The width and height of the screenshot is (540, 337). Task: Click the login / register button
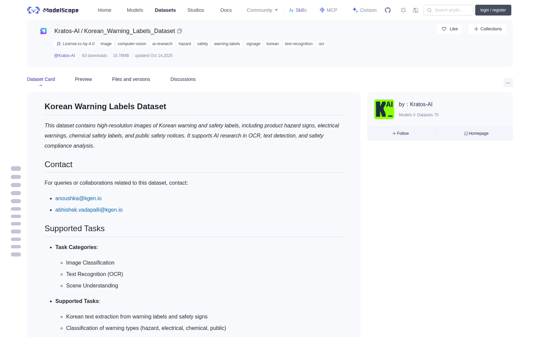coord(493,10)
